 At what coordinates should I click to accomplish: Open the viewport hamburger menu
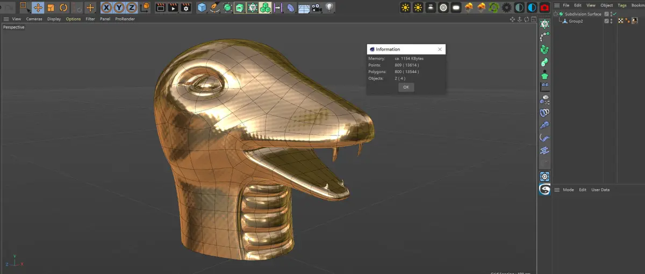[x=6, y=19]
